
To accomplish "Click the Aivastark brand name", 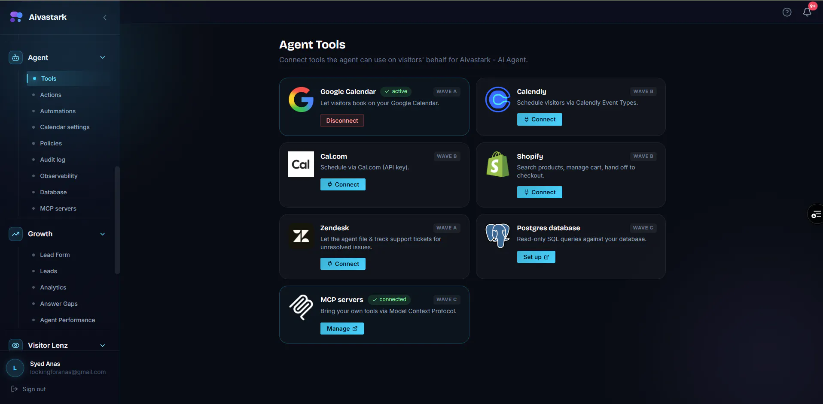I will point(48,17).
